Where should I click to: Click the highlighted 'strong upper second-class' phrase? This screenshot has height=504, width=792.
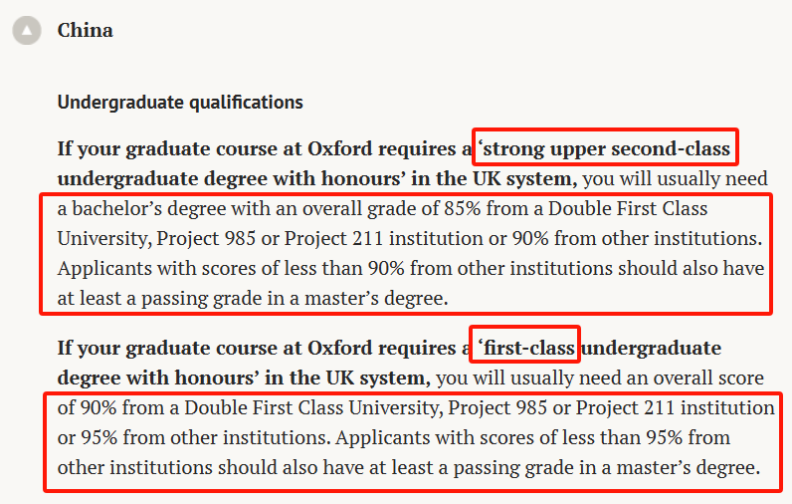coord(606,149)
